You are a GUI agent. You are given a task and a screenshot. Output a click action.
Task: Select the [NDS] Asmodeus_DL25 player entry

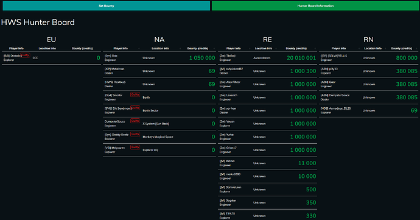[x=335, y=110]
